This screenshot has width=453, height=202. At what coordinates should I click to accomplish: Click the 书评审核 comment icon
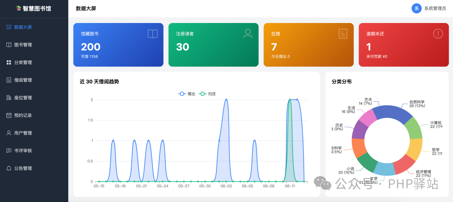[x=9, y=151]
